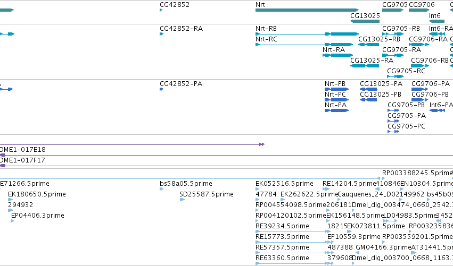
Task: Open EST RE57357.5prime
Action: (282, 248)
